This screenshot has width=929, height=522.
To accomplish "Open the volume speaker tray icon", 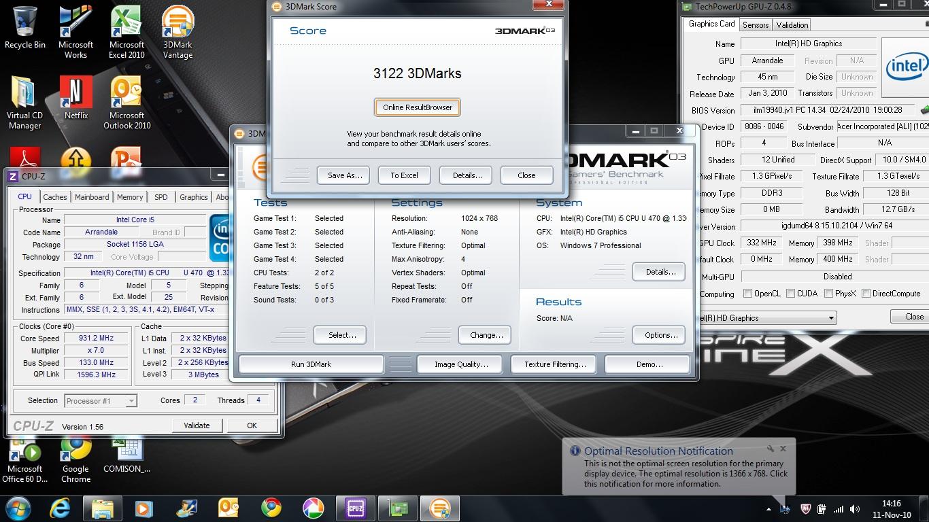I will tap(854, 508).
